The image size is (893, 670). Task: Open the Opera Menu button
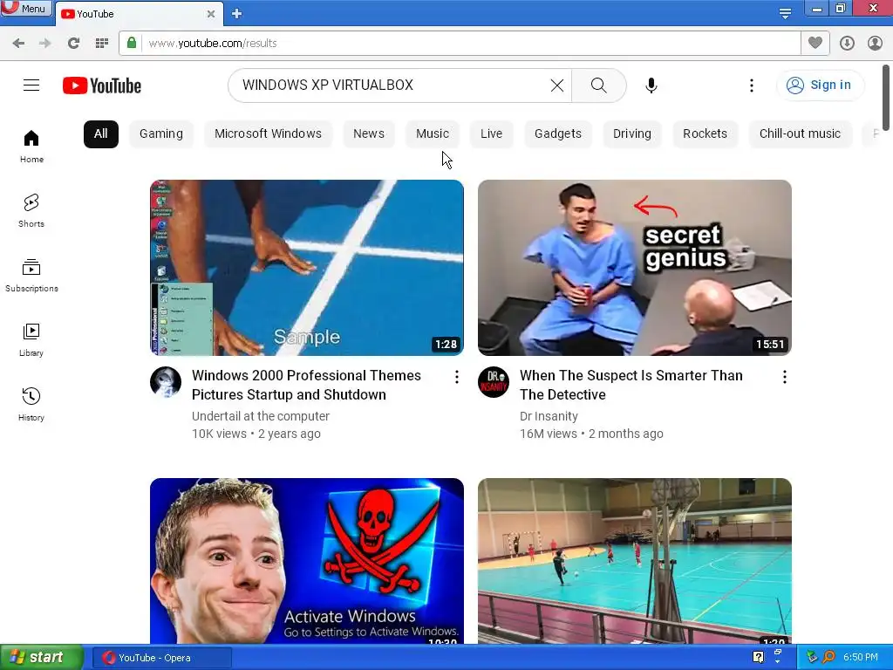pyautogui.click(x=25, y=8)
